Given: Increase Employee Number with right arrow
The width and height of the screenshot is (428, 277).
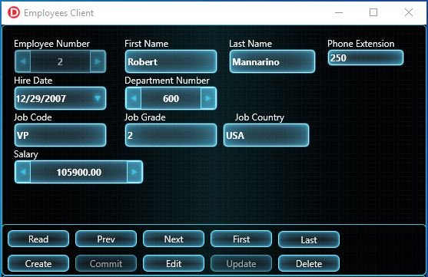Looking at the screenshot, I should coord(98,61).
